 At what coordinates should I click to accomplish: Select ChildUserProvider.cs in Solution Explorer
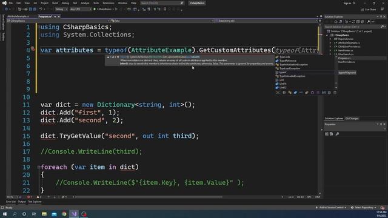pyautogui.click(x=349, y=47)
